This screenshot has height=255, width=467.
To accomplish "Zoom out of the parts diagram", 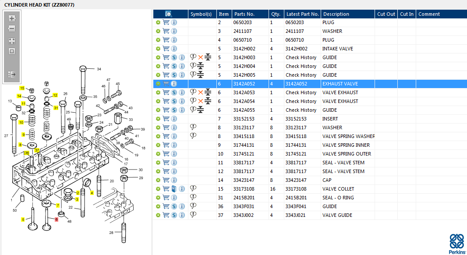I will point(12,28).
